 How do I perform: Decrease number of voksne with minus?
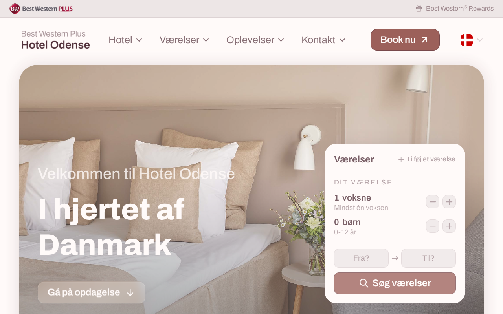click(x=433, y=202)
